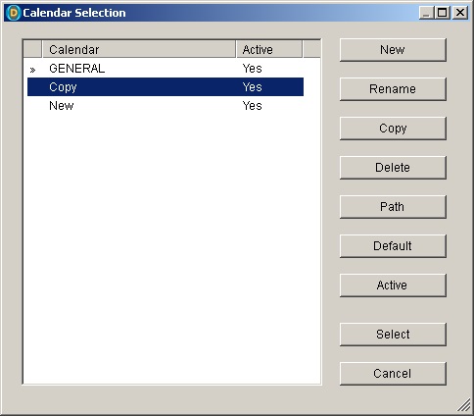
Task: Click the Rename button
Action: point(393,89)
